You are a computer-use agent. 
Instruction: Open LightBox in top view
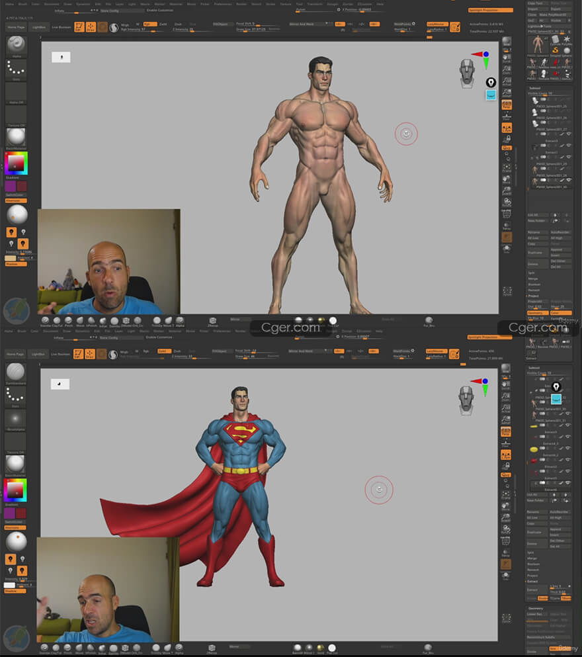[x=39, y=27]
